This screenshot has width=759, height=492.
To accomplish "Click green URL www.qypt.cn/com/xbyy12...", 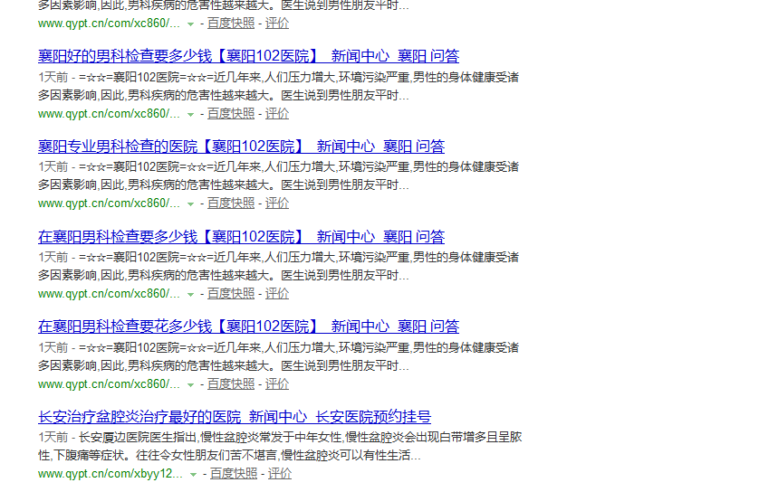I will pyautogui.click(x=110, y=474).
